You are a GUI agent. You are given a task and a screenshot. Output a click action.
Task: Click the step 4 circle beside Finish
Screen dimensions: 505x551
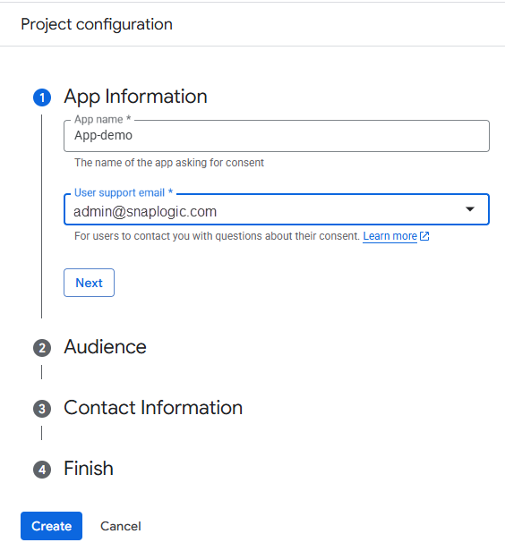[x=42, y=470]
